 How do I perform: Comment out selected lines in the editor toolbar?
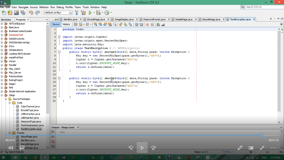(158, 24)
